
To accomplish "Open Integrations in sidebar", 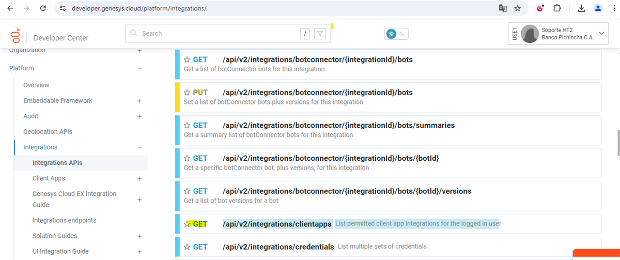I will pyautogui.click(x=40, y=147).
